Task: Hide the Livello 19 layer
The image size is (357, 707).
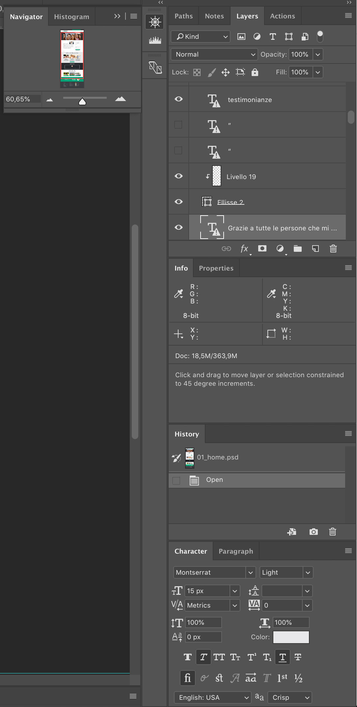Action: [x=178, y=176]
